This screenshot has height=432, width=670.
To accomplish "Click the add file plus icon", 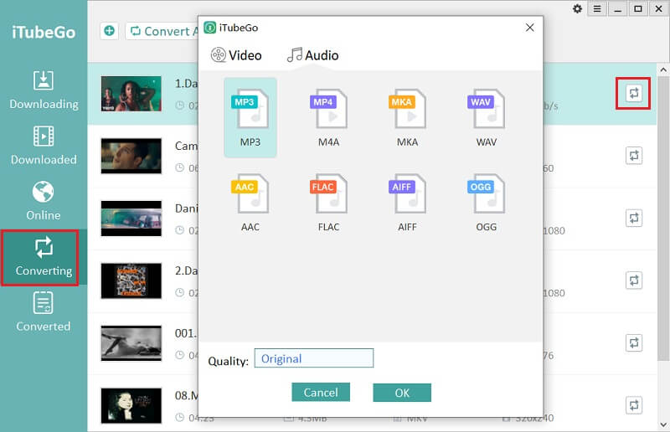I will [110, 31].
